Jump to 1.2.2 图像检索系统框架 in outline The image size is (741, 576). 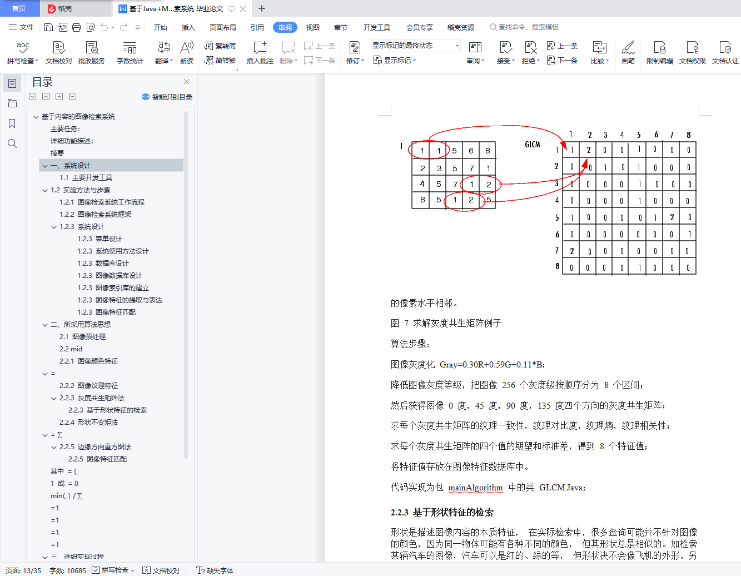point(96,215)
